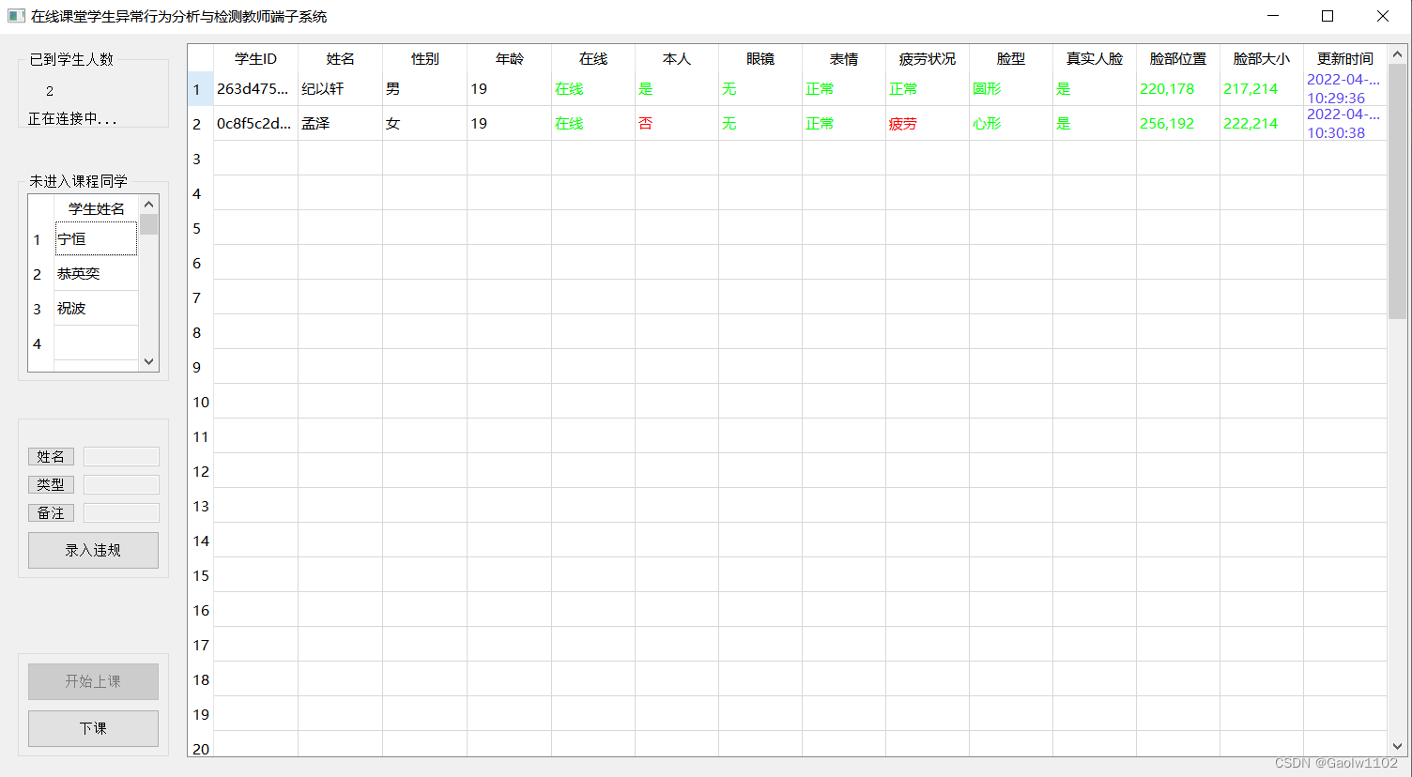
Task: Click the 学生姓名 column header
Action: tap(96, 208)
